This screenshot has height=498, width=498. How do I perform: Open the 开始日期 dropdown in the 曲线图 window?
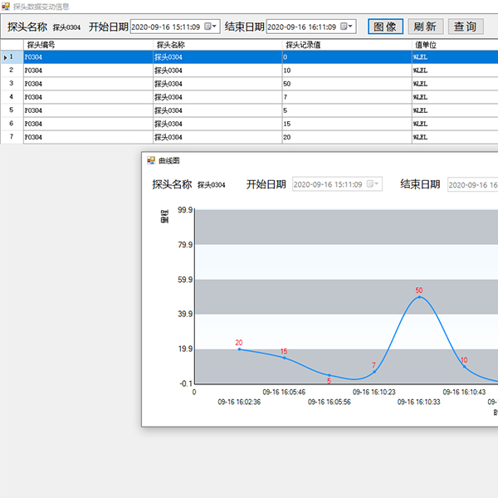[378, 184]
